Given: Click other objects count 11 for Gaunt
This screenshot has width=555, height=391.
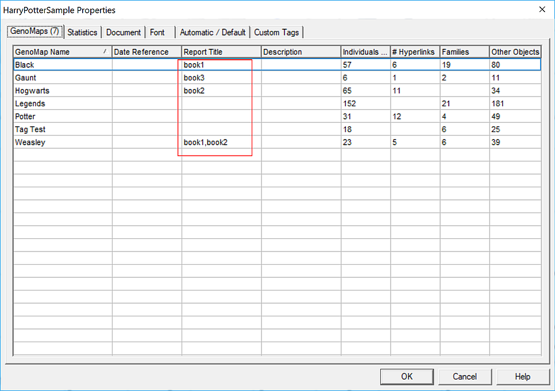Looking at the screenshot, I should pyautogui.click(x=495, y=78).
